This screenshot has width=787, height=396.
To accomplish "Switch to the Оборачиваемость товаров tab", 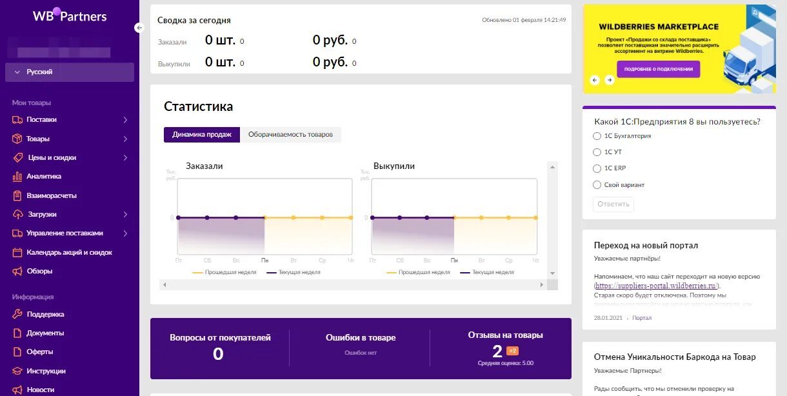I will pyautogui.click(x=290, y=135).
